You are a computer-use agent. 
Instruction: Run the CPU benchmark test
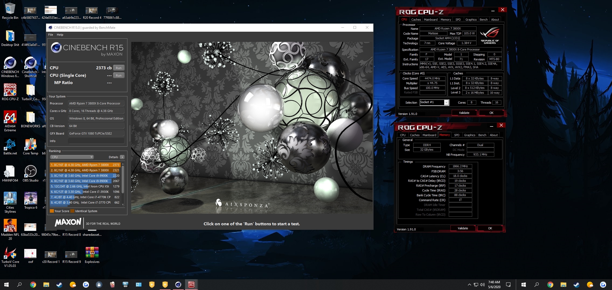coord(119,68)
